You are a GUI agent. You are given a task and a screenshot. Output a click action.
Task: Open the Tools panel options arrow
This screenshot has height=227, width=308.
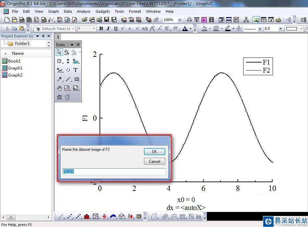(x=72, y=45)
